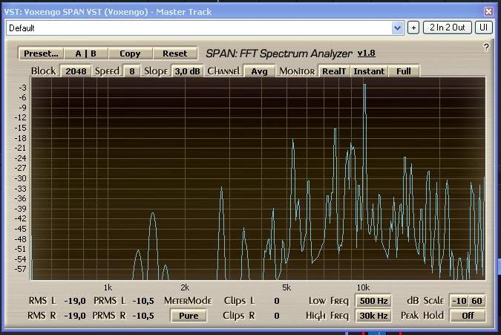Click the dB Scale label
This screenshot has width=501, height=335.
[x=425, y=301]
